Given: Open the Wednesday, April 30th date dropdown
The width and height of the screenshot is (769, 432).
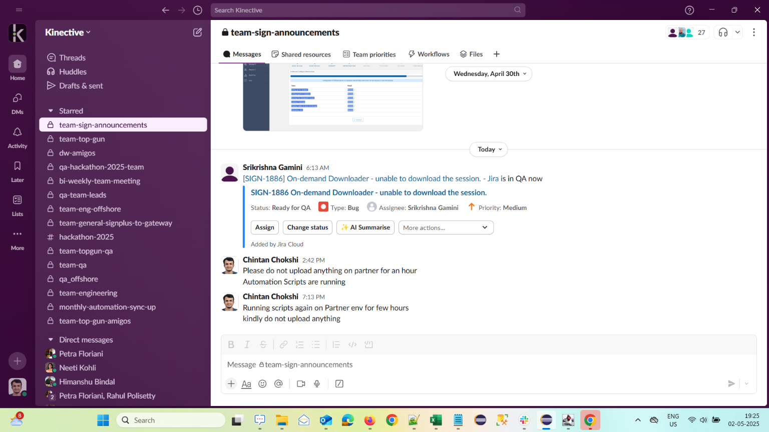Looking at the screenshot, I should 489,74.
